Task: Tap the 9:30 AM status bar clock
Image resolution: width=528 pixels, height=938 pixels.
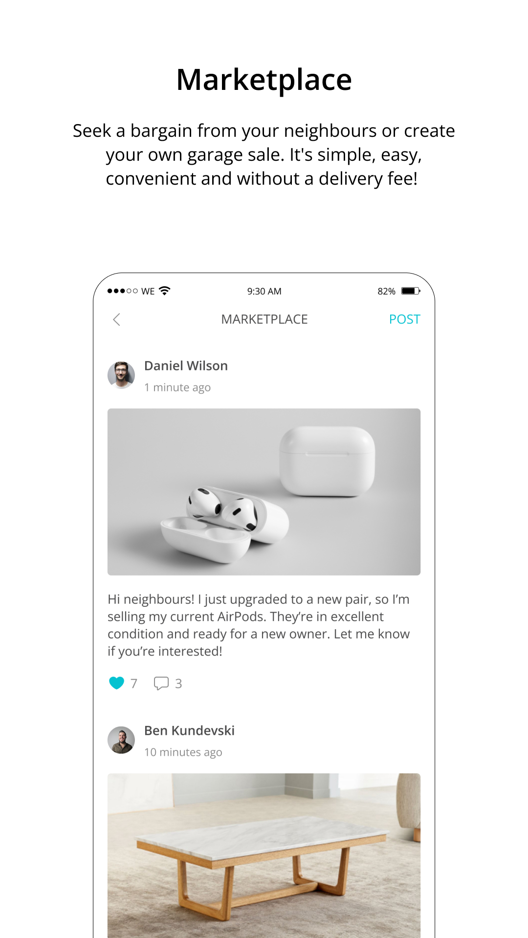Action: [x=264, y=291]
